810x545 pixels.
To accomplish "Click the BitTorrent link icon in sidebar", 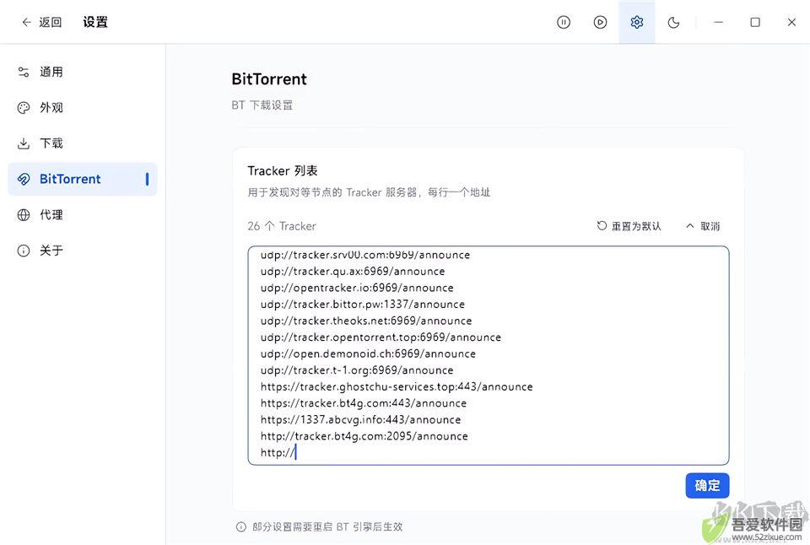I will click(x=24, y=179).
